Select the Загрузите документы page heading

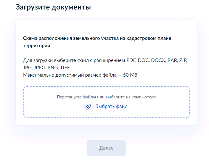tap(53, 7)
